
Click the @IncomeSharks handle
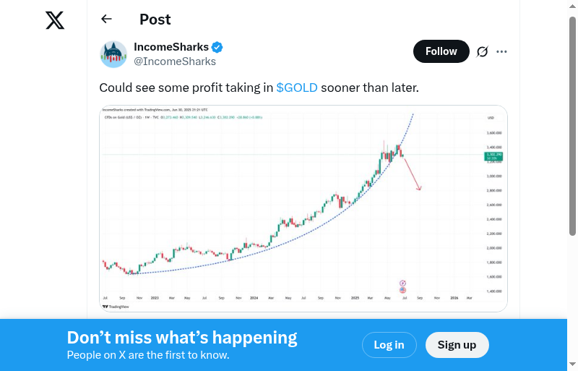tap(175, 61)
